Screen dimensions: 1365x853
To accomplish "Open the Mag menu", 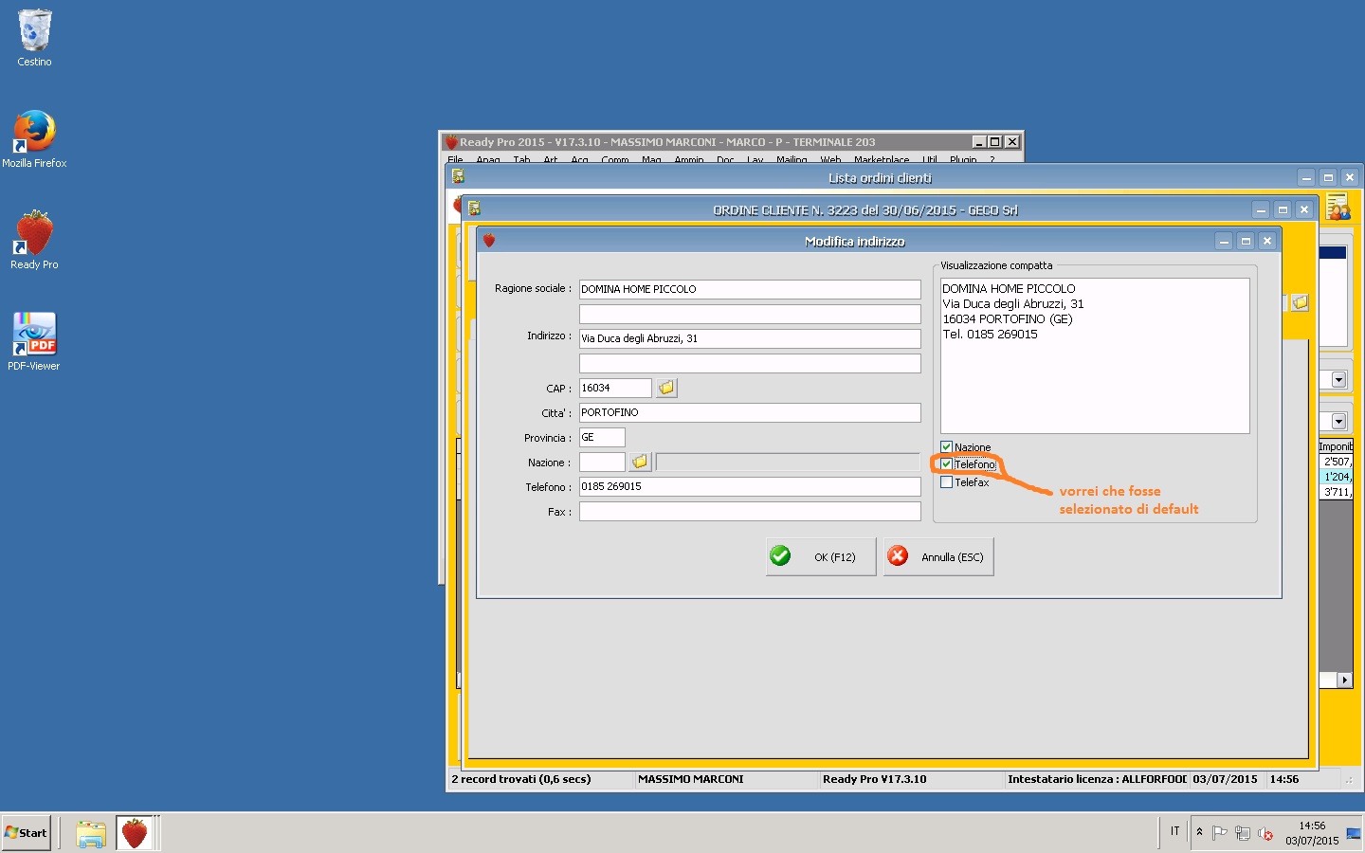I will pos(651,159).
